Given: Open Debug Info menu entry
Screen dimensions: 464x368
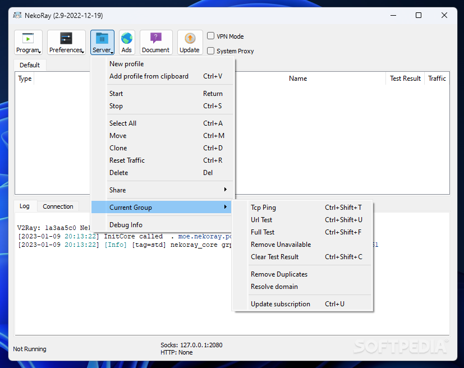Looking at the screenshot, I should coord(162,225).
